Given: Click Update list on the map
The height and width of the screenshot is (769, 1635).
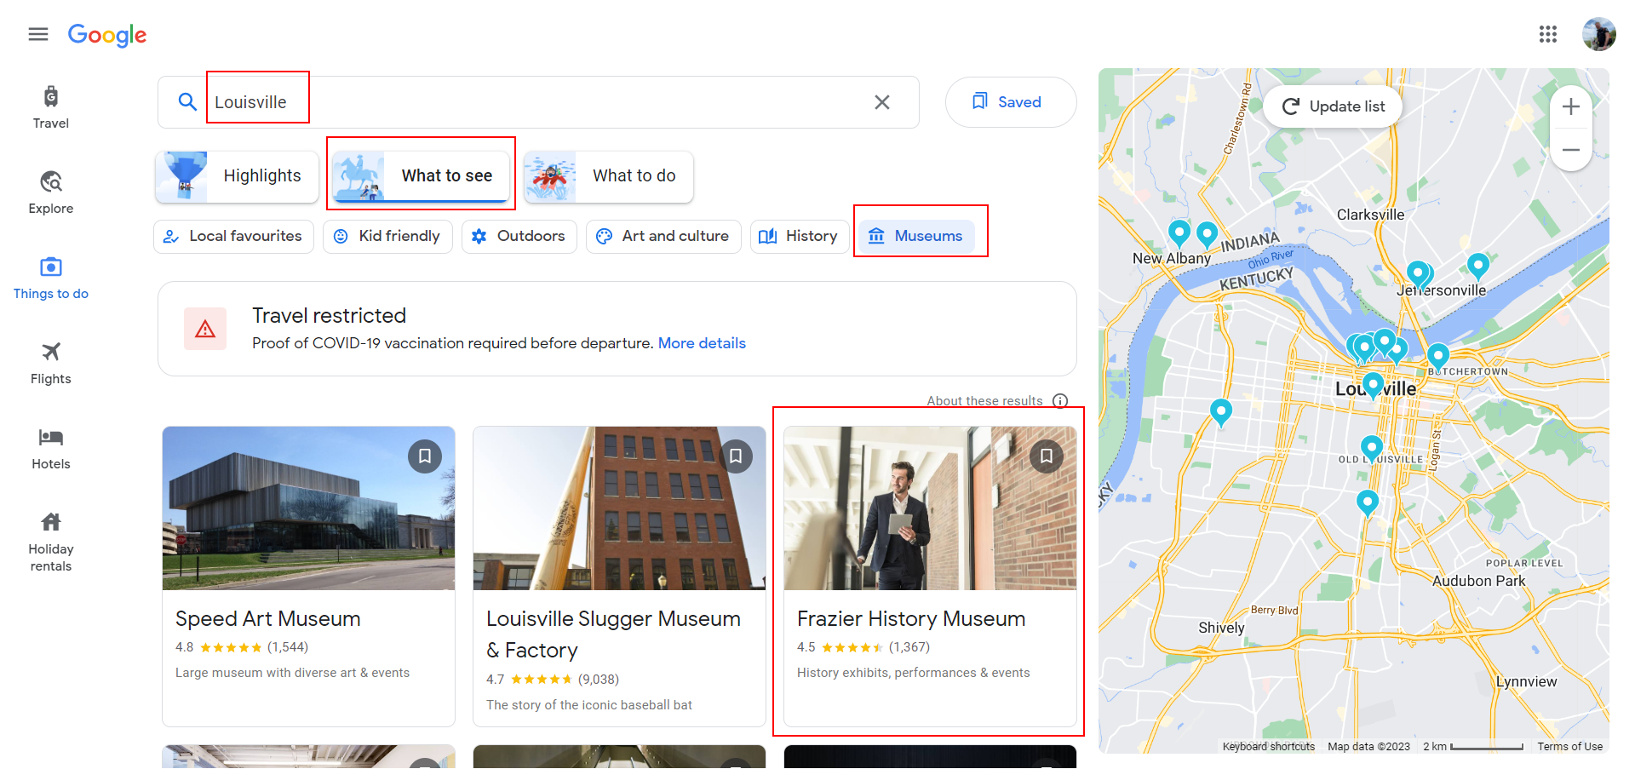Looking at the screenshot, I should [x=1333, y=106].
